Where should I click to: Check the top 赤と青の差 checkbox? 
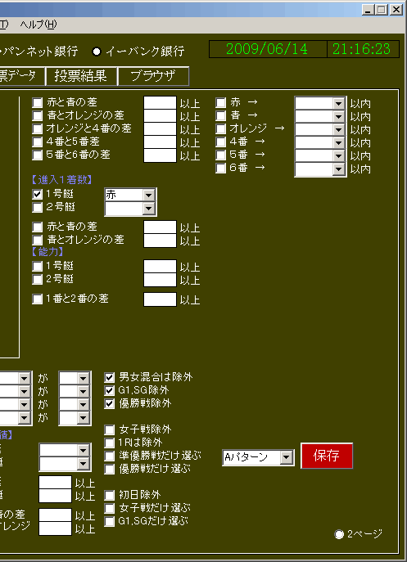click(38, 103)
